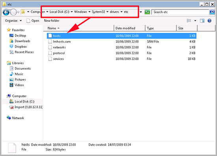
Task: Show the preview pane icon
Action: click(x=202, y=21)
